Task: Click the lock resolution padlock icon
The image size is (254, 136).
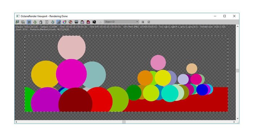Action: click(x=41, y=22)
